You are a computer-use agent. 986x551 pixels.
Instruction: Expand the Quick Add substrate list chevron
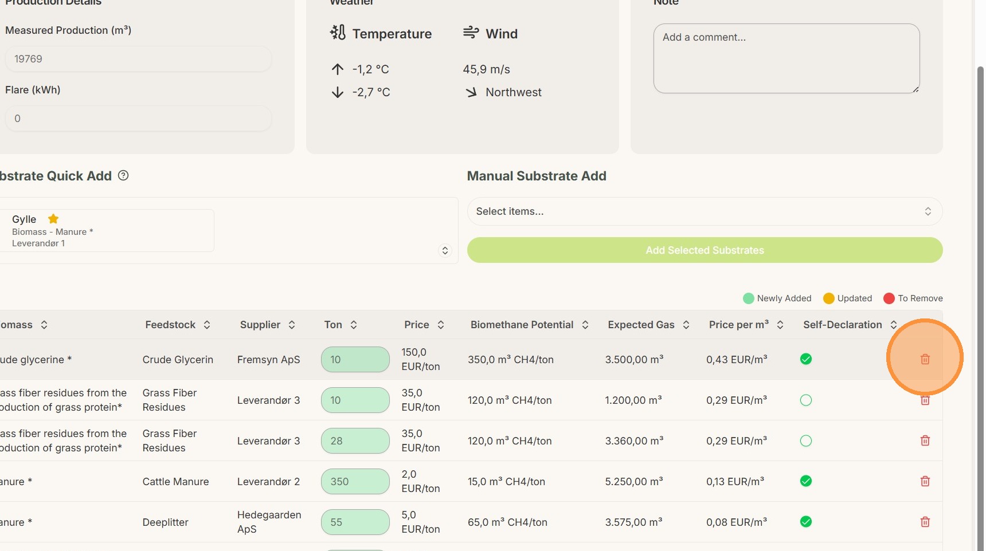pos(445,251)
